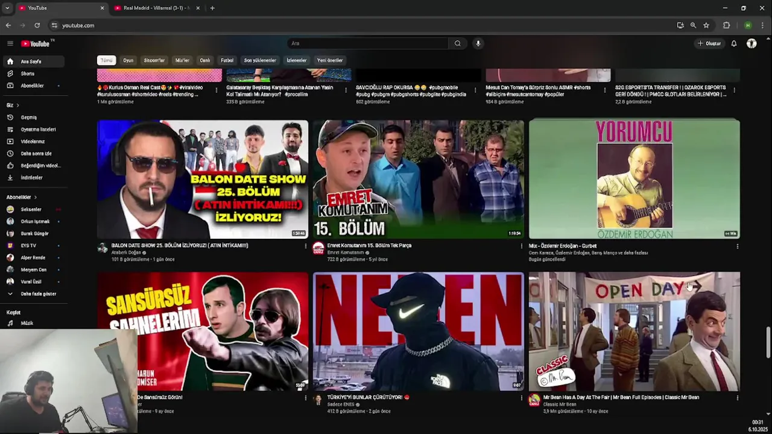The height and width of the screenshot is (434, 772).
Task: Open İndirilenler downloads
Action: tap(33, 178)
